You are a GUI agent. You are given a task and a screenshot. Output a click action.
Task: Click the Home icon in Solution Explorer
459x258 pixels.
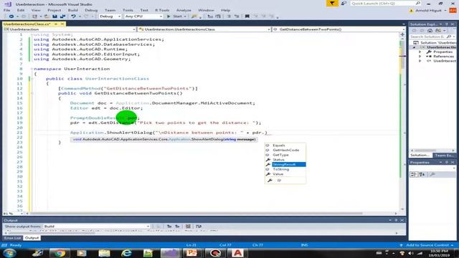[430, 30]
